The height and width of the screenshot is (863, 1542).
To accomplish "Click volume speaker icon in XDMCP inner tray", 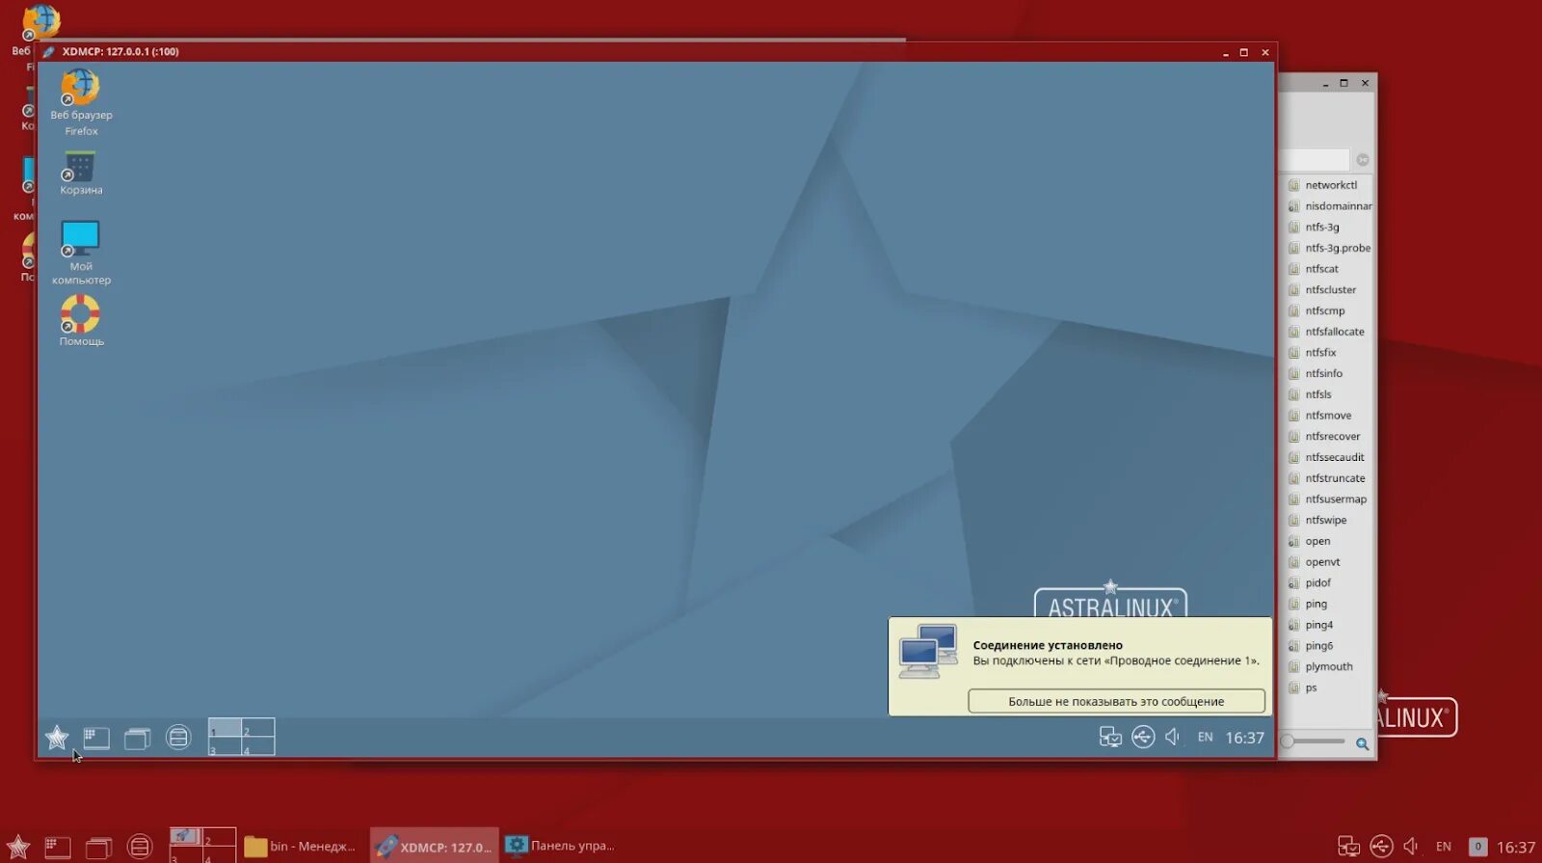I will coord(1172,737).
